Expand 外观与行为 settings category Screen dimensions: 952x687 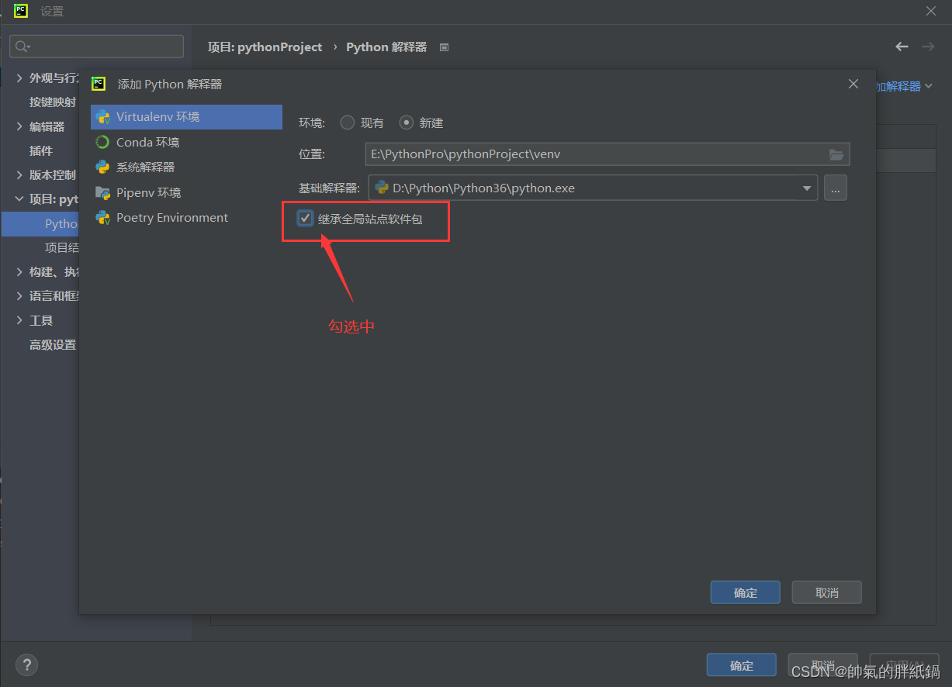point(19,78)
